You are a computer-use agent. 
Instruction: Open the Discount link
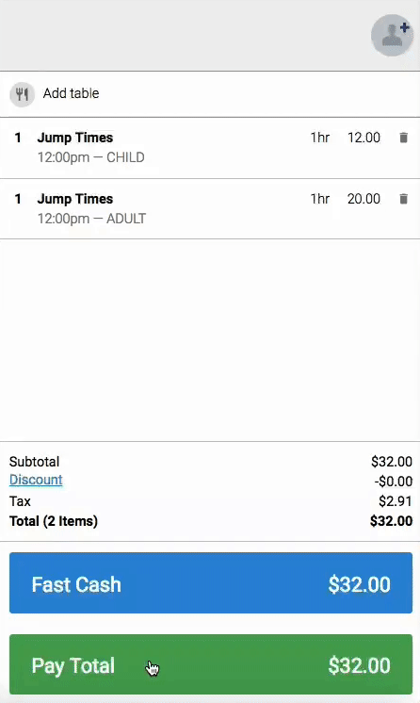pos(36,480)
